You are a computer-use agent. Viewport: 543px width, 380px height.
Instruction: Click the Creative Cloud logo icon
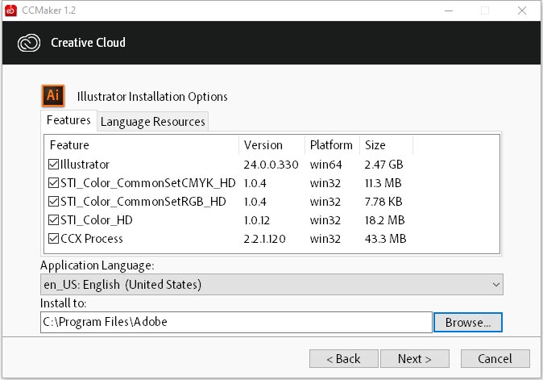[x=29, y=43]
